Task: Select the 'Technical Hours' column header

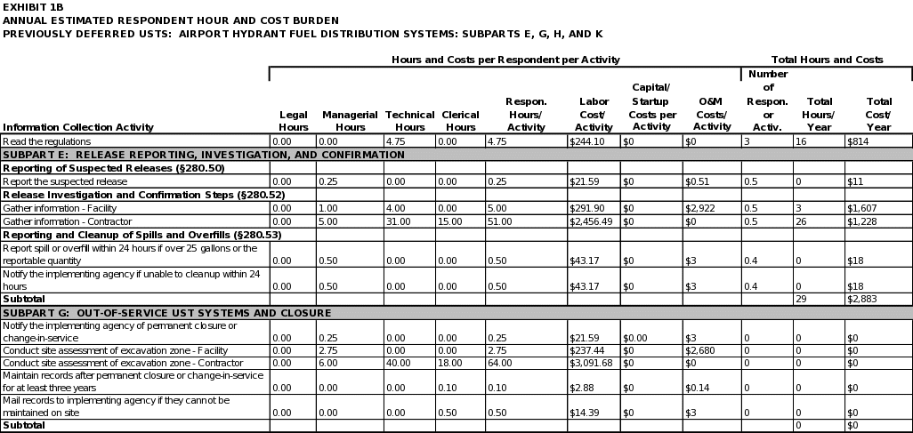Action: (410, 121)
